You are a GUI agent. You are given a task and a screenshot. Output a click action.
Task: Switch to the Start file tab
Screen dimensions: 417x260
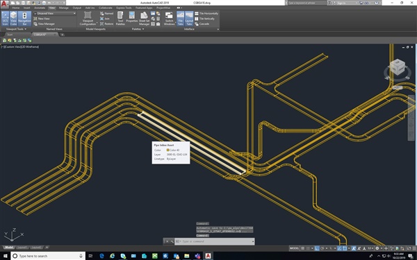coord(10,35)
